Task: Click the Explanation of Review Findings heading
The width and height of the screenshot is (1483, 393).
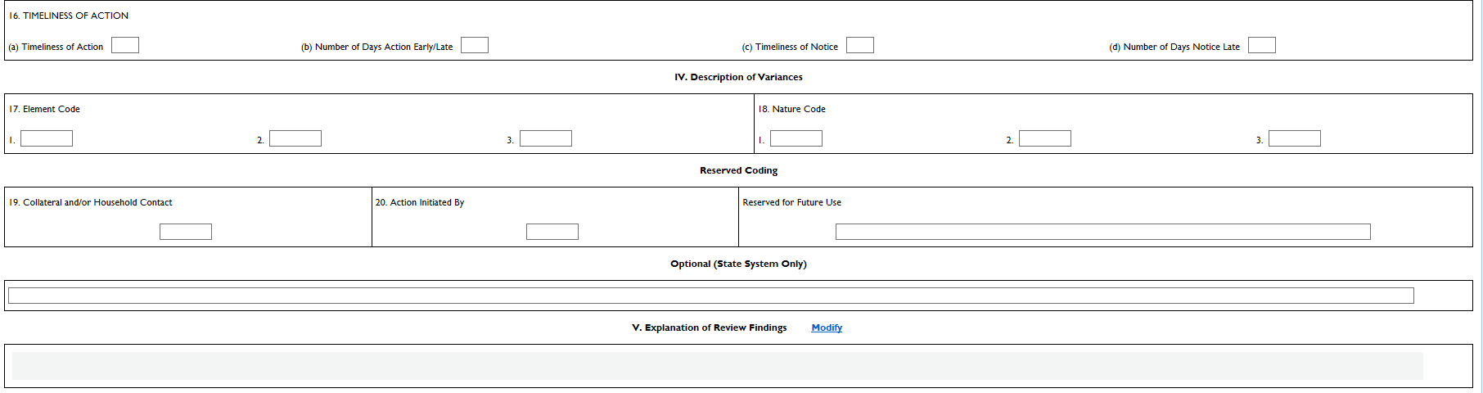Action: [709, 328]
